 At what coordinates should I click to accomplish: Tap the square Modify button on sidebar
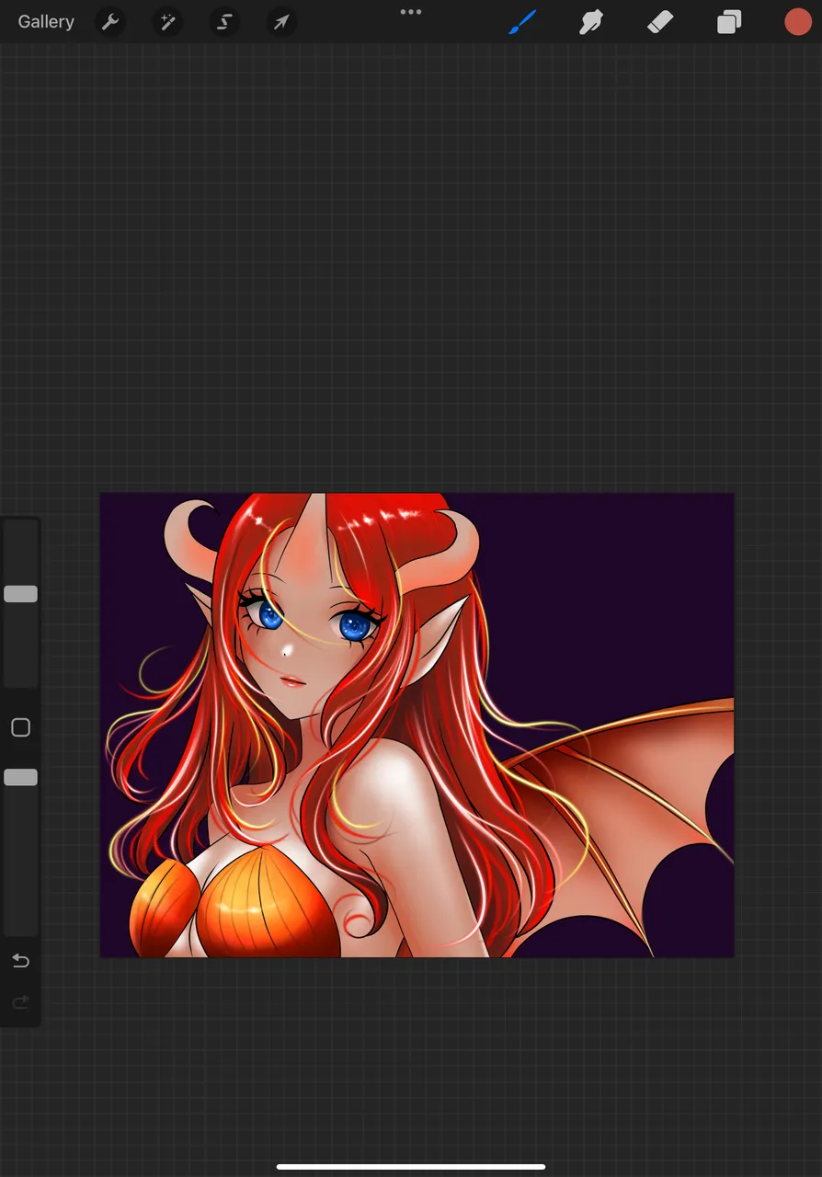tap(20, 728)
